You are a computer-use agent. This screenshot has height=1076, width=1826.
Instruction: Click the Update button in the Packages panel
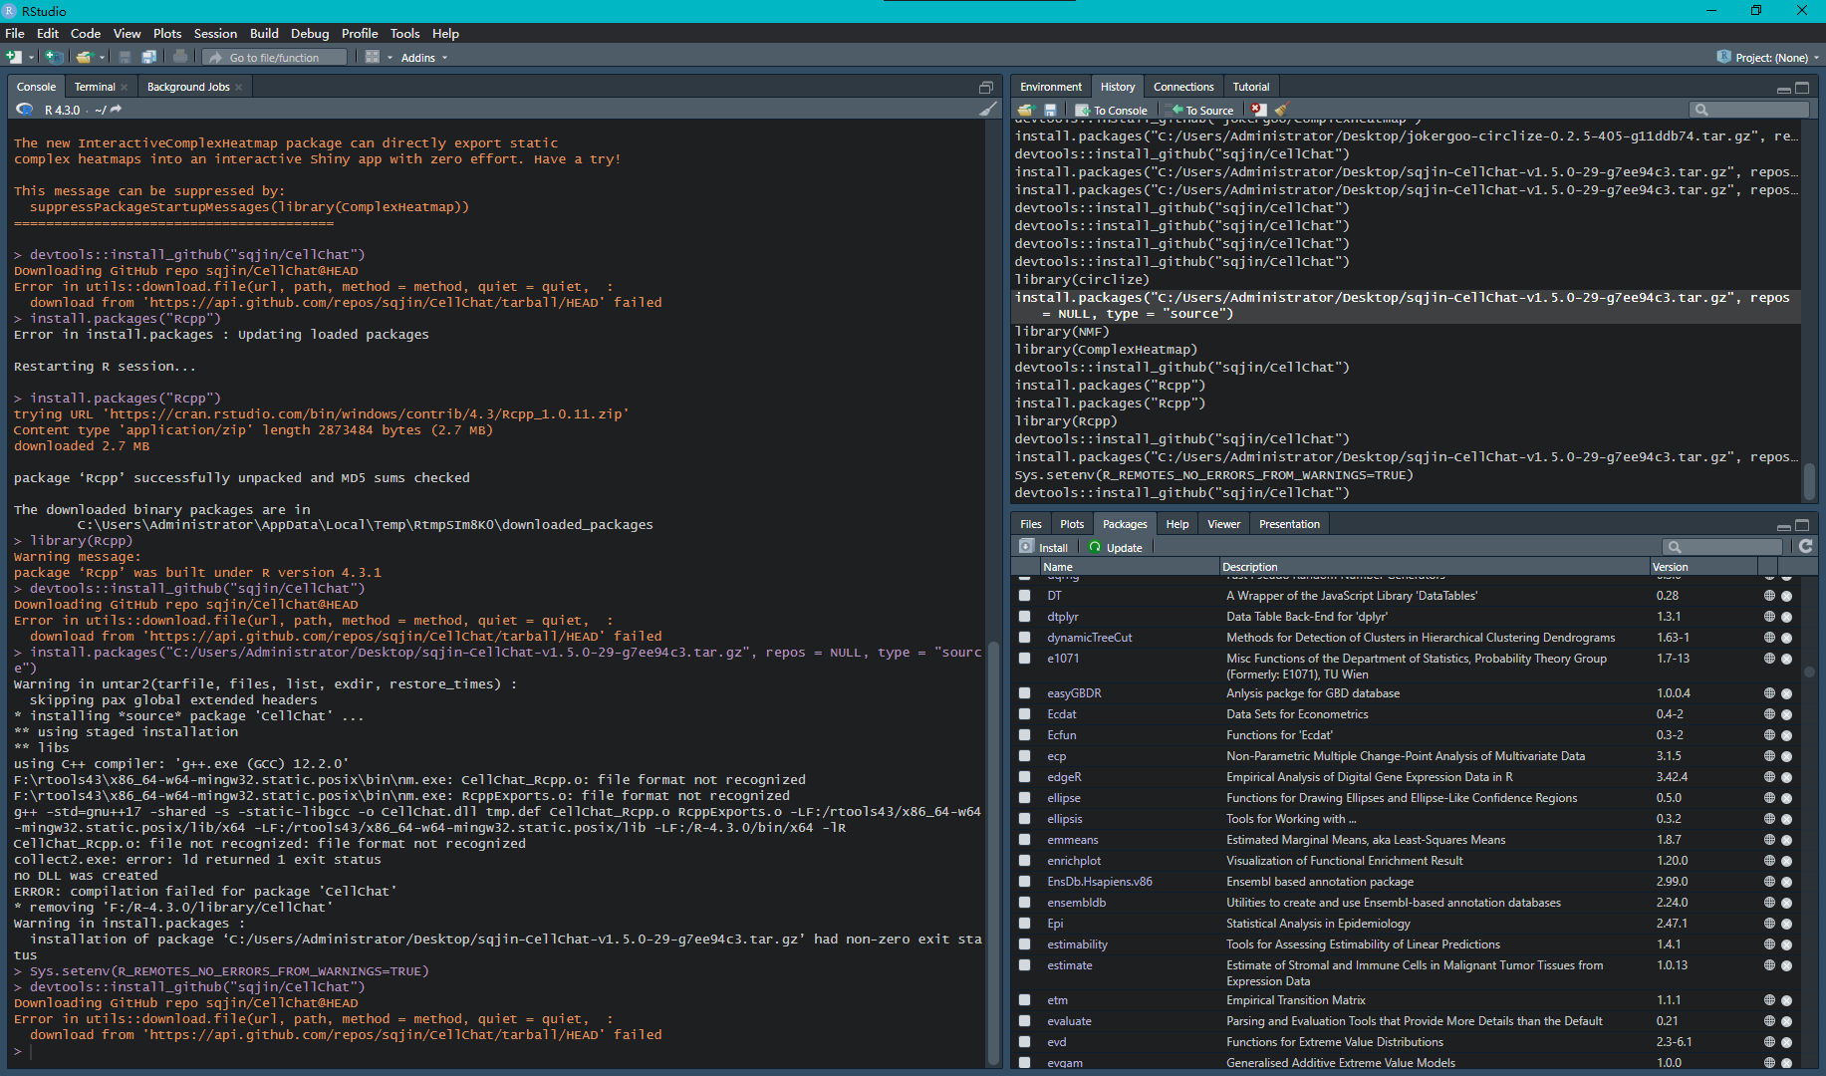(x=1117, y=546)
